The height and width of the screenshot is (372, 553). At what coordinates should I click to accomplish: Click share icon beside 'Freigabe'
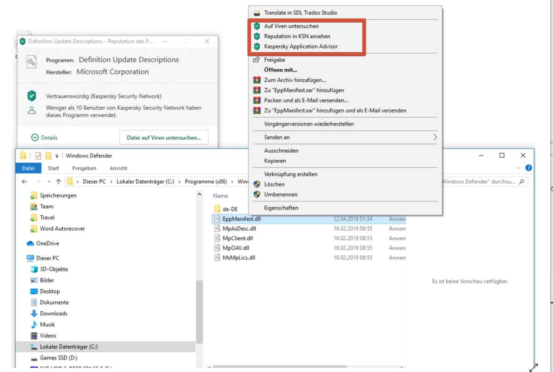(256, 60)
